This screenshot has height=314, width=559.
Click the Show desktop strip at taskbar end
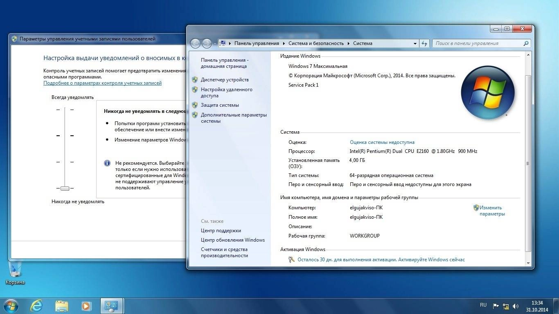pyautogui.click(x=556, y=306)
